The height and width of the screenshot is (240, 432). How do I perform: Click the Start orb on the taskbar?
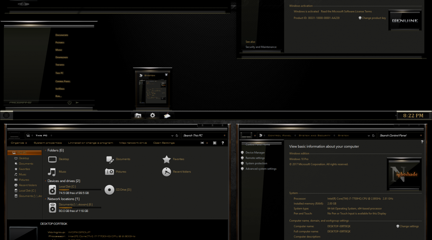[x=6, y=115]
